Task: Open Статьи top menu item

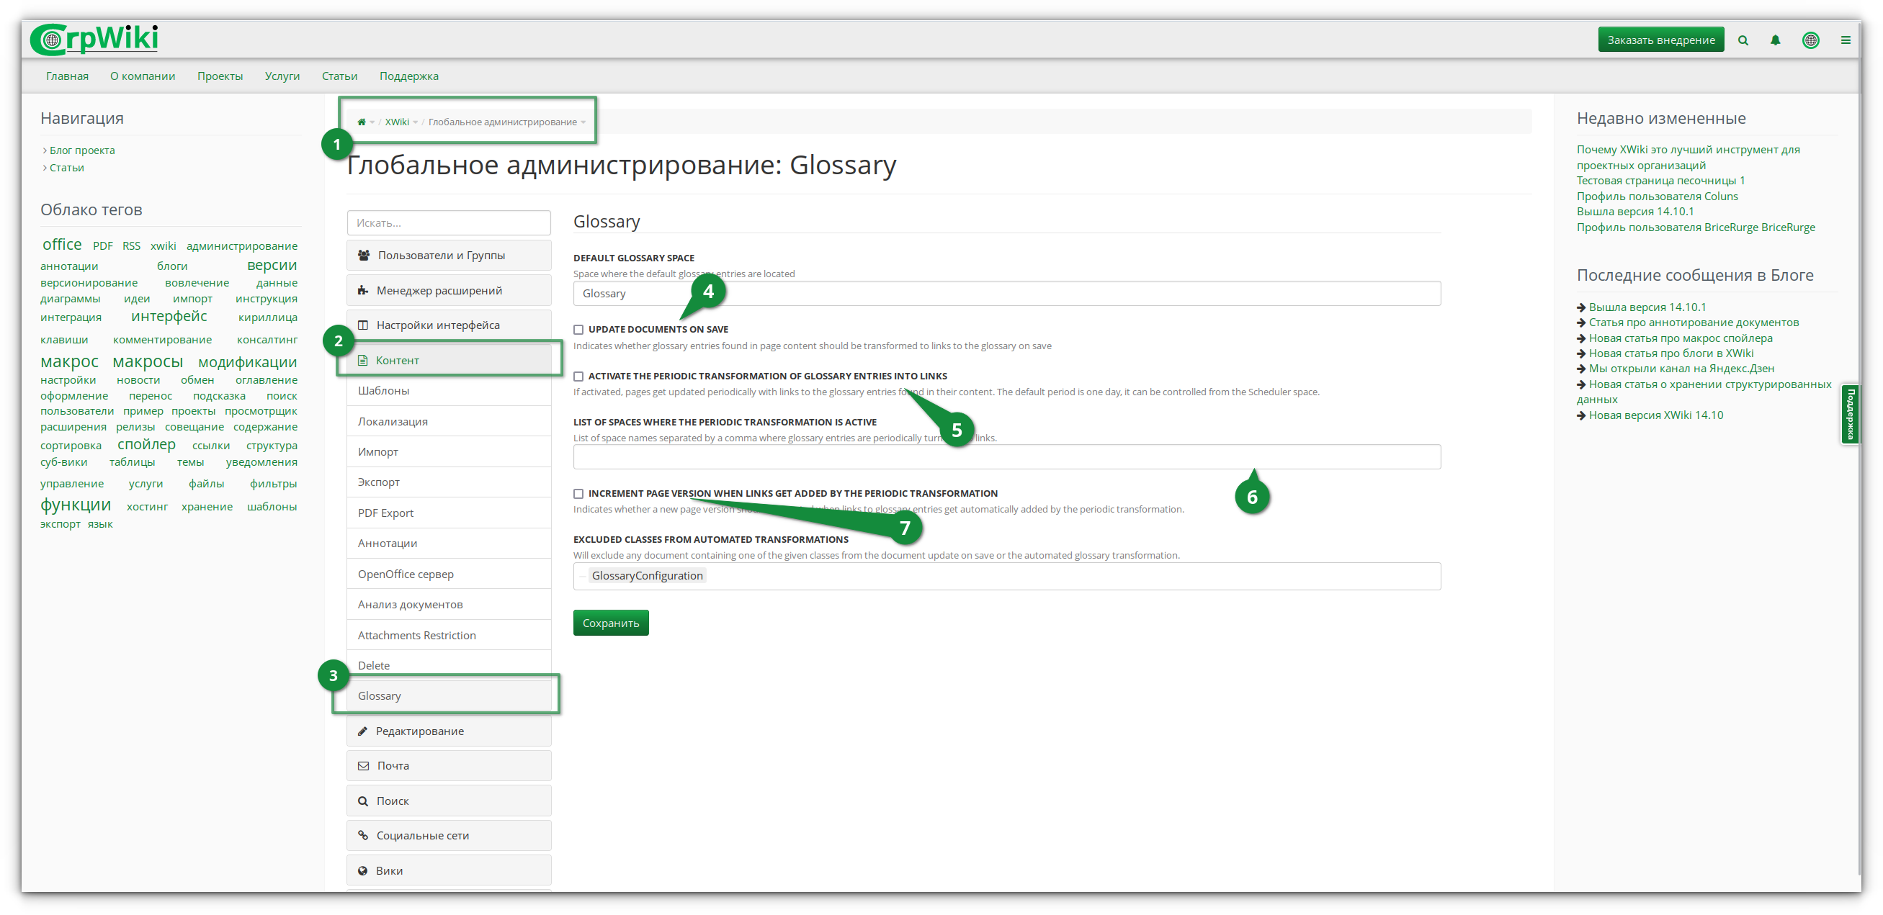Action: (x=339, y=76)
